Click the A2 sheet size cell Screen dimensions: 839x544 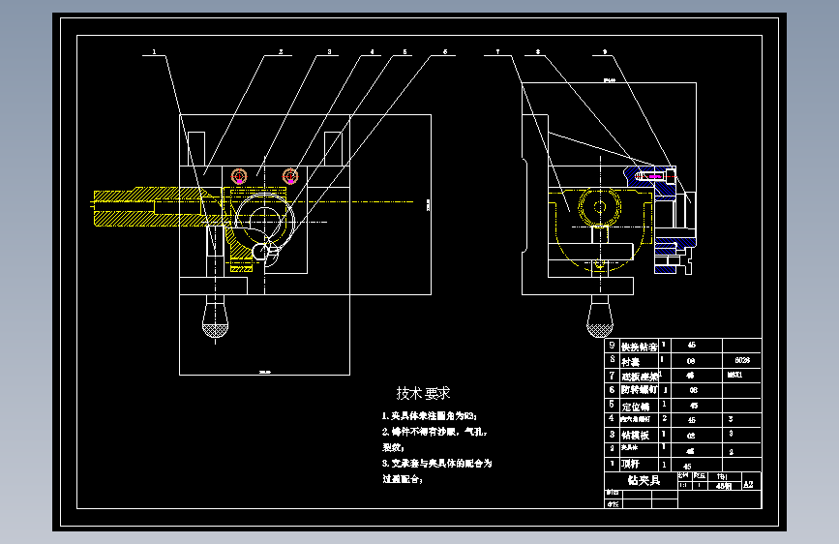pyautogui.click(x=748, y=485)
